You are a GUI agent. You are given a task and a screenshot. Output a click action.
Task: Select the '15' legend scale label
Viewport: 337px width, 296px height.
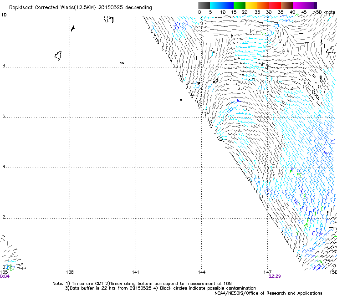tap(234, 12)
